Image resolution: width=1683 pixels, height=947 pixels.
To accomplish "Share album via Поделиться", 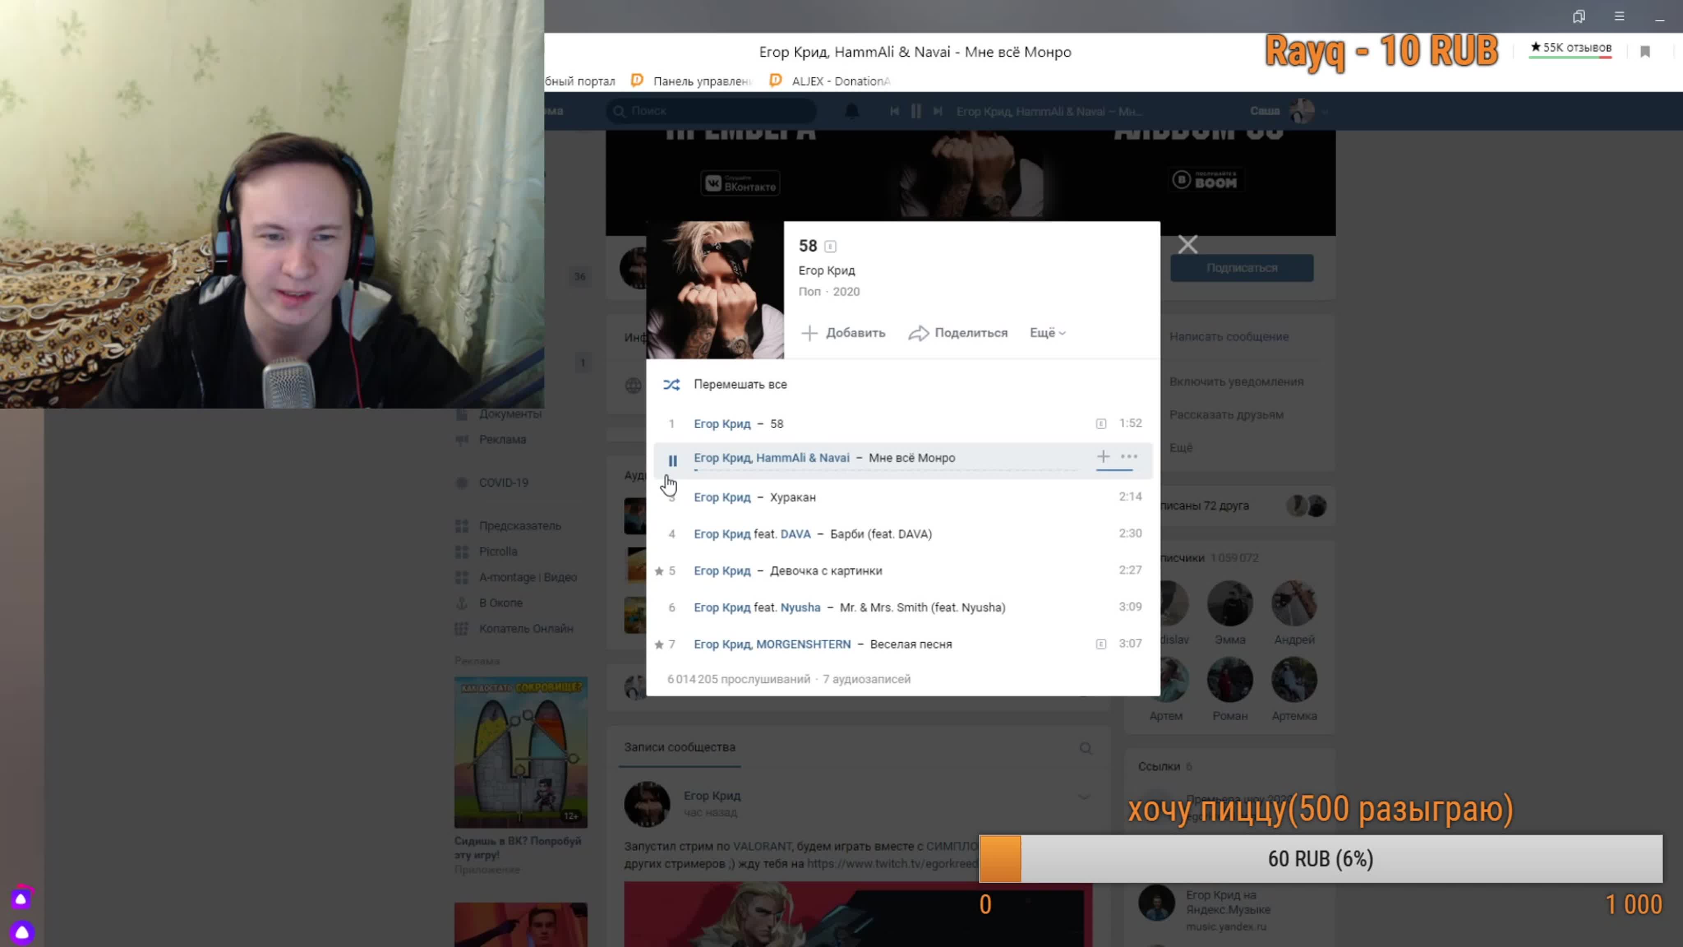I will click(958, 333).
